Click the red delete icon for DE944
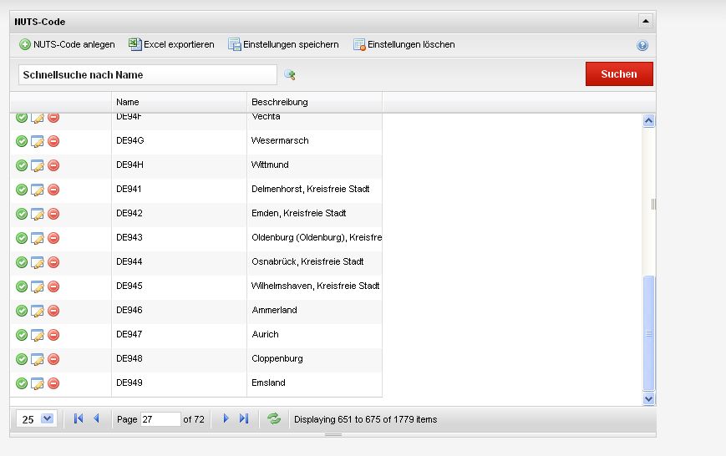 click(53, 262)
